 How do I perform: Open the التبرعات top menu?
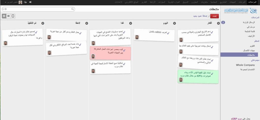pos(242,2)
